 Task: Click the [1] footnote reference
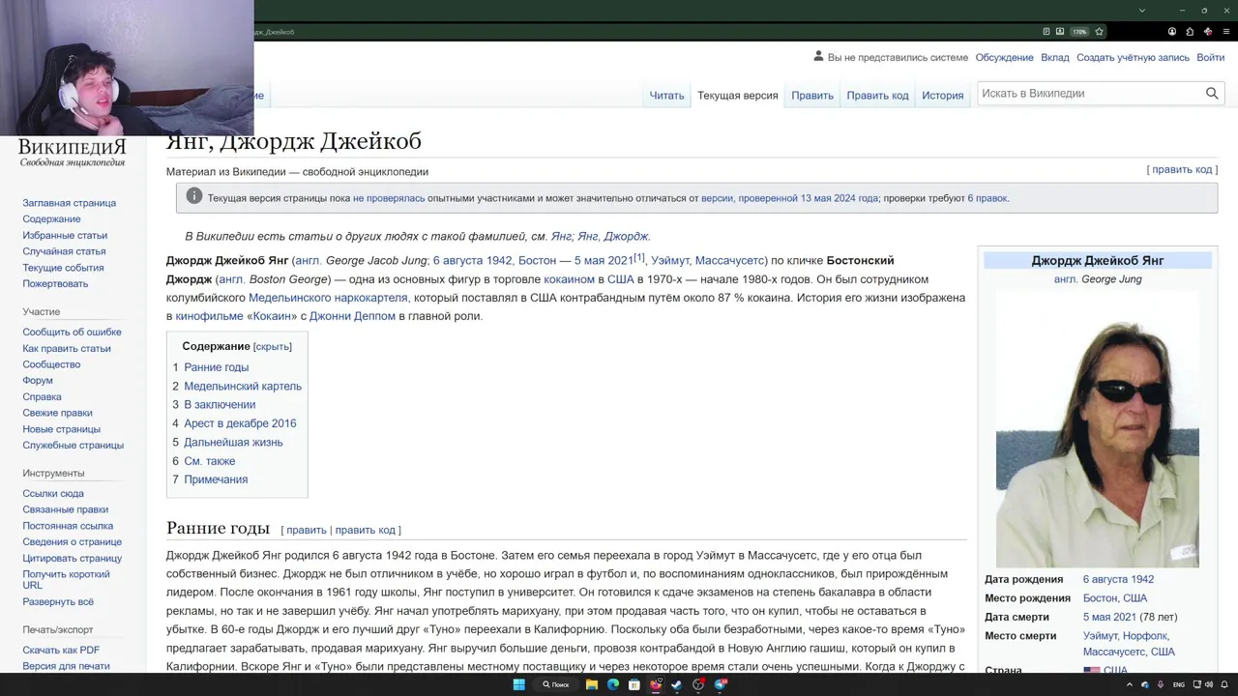[639, 257]
